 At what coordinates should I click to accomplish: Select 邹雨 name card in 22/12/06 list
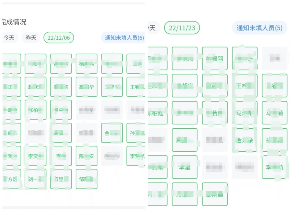coord(87,179)
